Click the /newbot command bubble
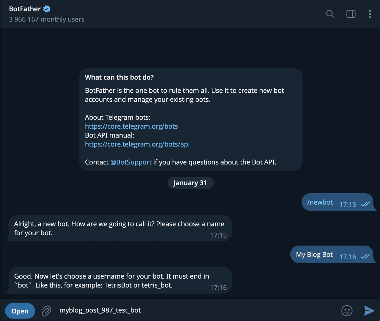The height and width of the screenshot is (321, 380). [x=320, y=202]
